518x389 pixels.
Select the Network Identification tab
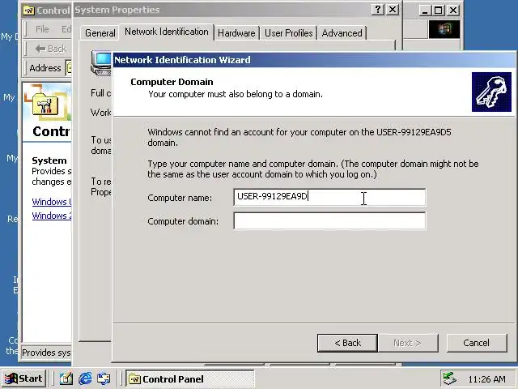pyautogui.click(x=167, y=32)
